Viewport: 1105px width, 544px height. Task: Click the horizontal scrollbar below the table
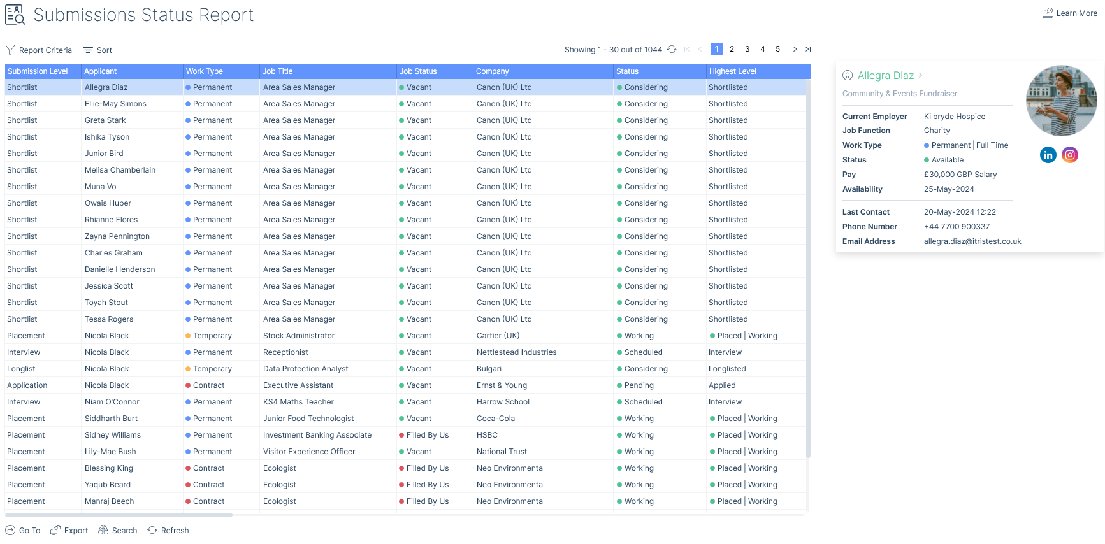(x=119, y=515)
